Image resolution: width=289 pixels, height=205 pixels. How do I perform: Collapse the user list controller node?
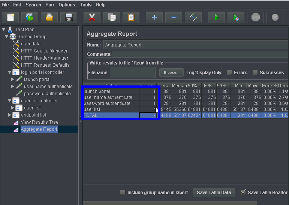pos(10,101)
